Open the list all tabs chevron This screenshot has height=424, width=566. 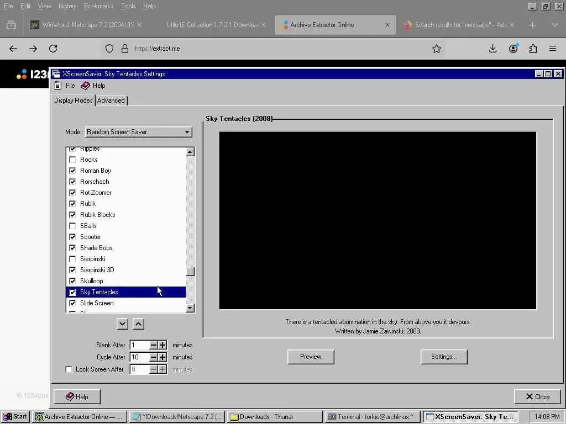[x=555, y=25]
